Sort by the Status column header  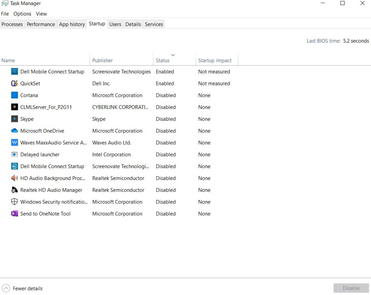tap(163, 60)
